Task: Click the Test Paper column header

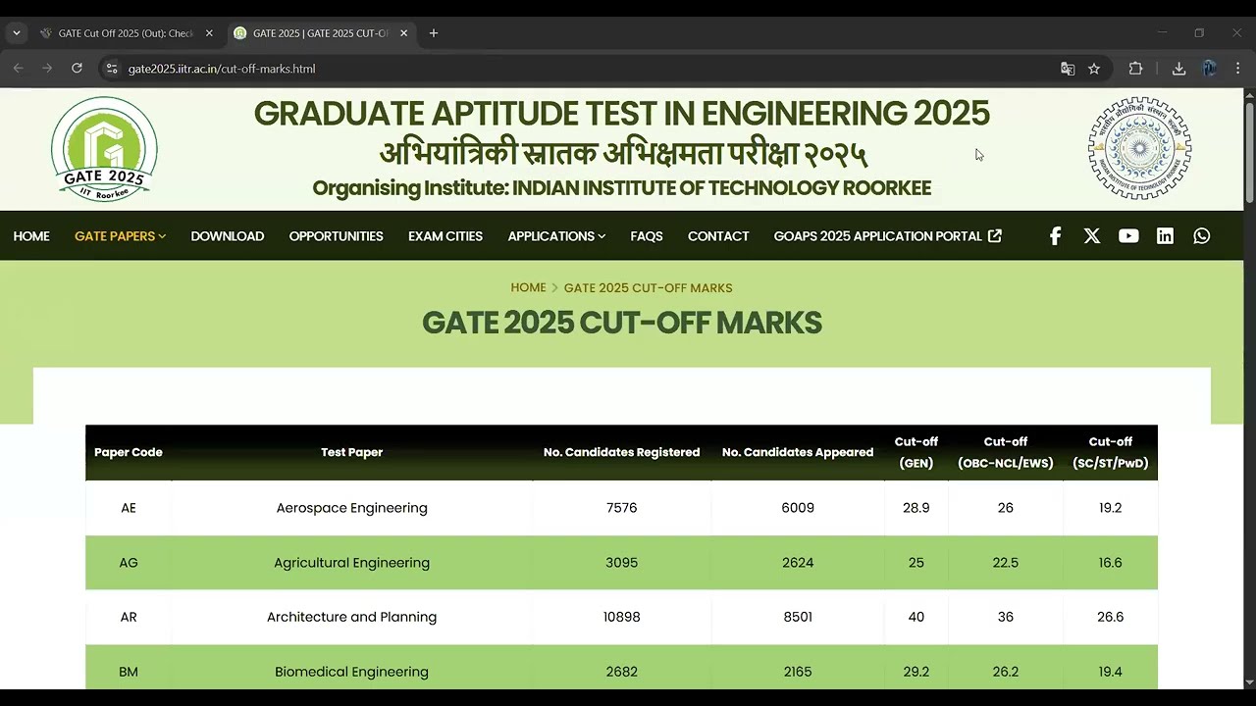Action: tap(351, 452)
